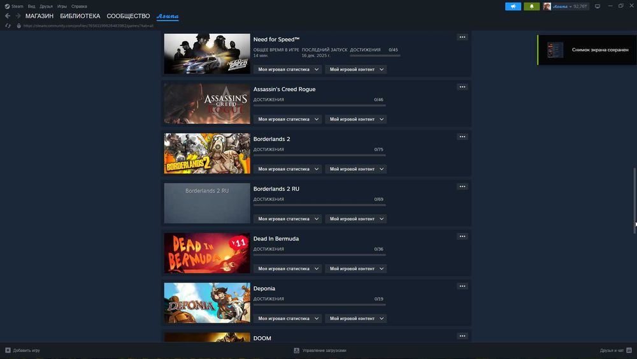Switch to Big Picture mode monitor icon
This screenshot has height=359, width=637.
pos(598,6)
